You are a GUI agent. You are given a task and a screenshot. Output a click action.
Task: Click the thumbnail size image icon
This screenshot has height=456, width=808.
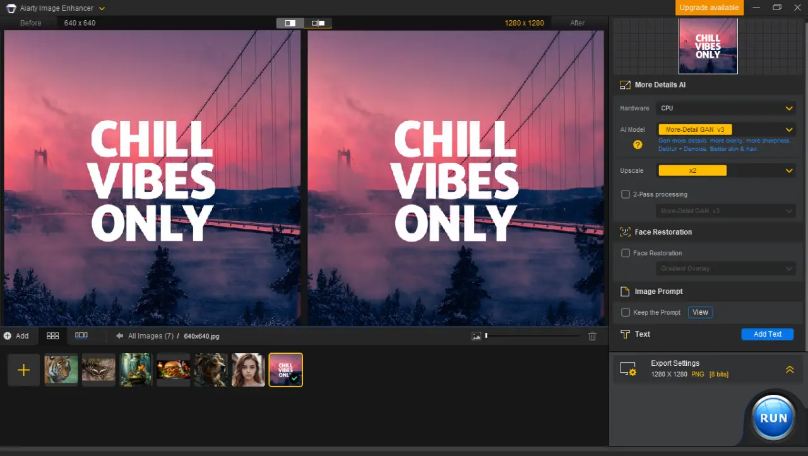click(x=477, y=336)
